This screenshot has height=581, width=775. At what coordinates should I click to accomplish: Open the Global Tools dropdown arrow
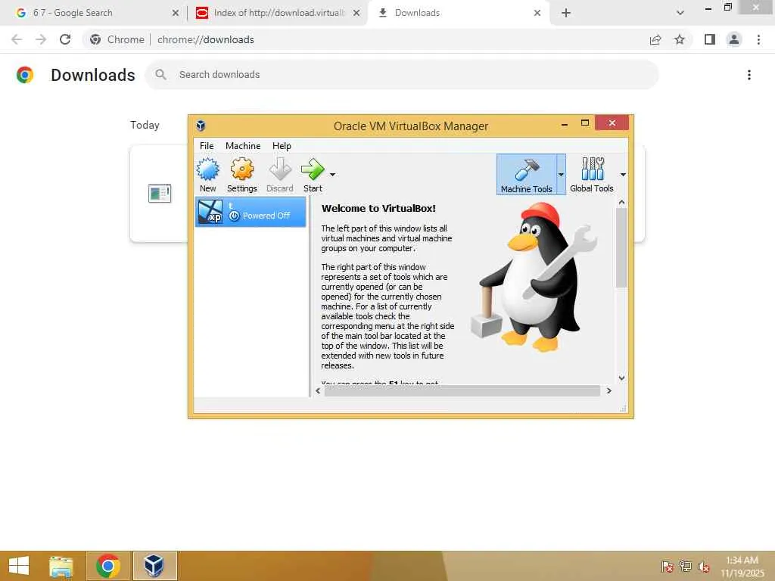click(x=623, y=175)
